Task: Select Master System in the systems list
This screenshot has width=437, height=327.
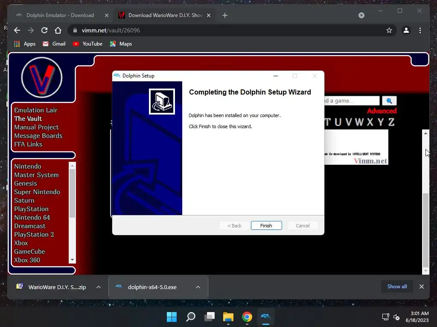Action: point(36,175)
